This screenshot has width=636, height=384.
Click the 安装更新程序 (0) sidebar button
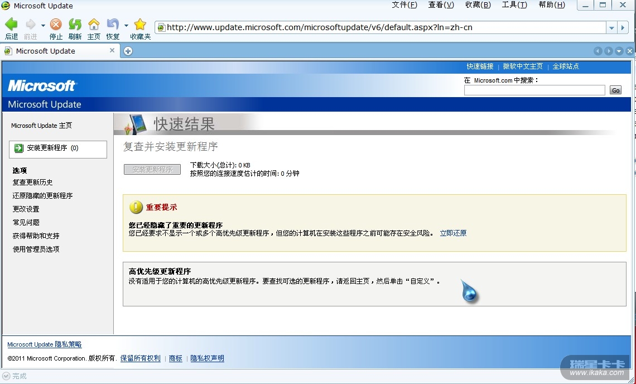(58, 150)
